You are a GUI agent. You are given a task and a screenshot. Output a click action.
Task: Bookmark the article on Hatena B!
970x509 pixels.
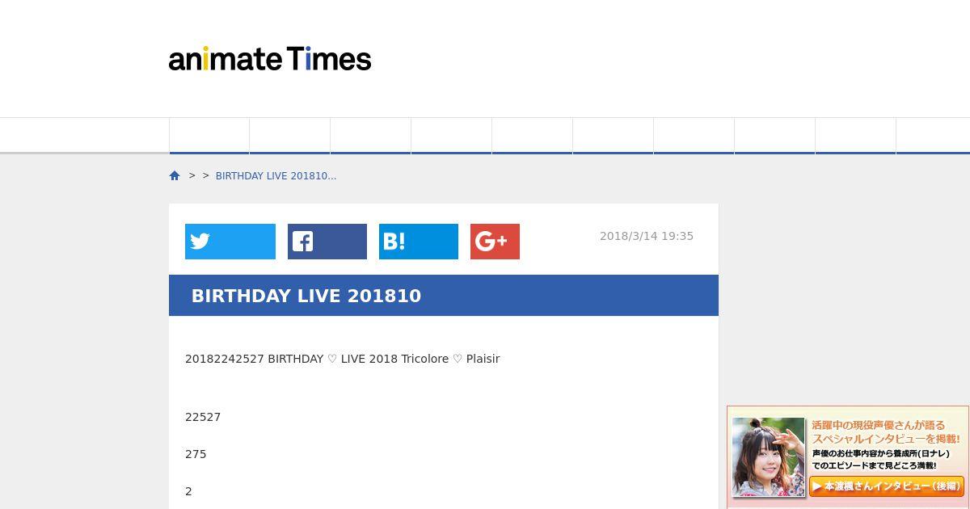419,242
